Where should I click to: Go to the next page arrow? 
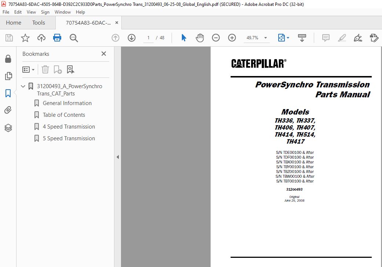pos(132,38)
